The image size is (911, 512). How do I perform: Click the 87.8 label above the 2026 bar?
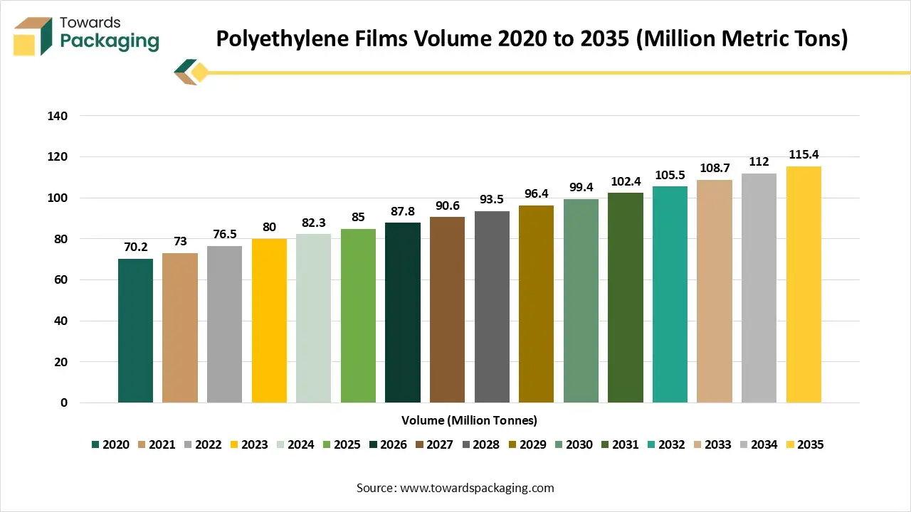(403, 212)
